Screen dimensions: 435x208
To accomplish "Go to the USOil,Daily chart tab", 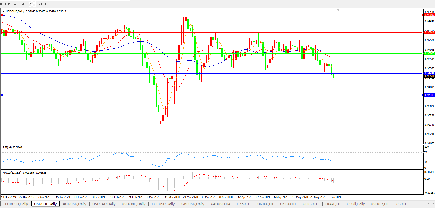I will [356, 204].
